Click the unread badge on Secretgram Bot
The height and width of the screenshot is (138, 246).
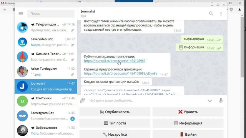72,119
